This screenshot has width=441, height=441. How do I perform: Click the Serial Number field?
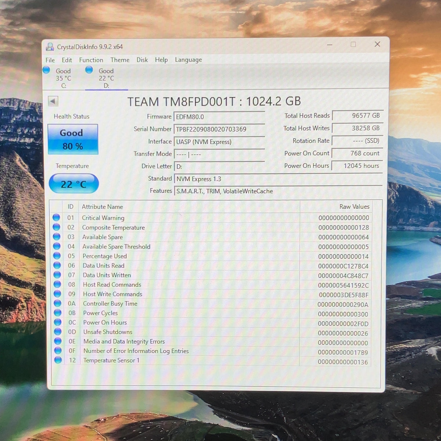(x=219, y=129)
